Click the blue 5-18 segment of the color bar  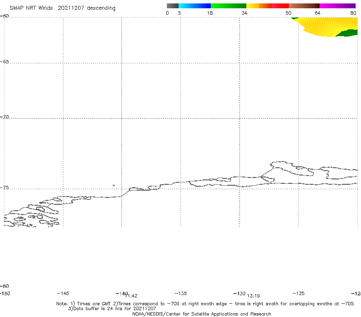[x=195, y=6]
